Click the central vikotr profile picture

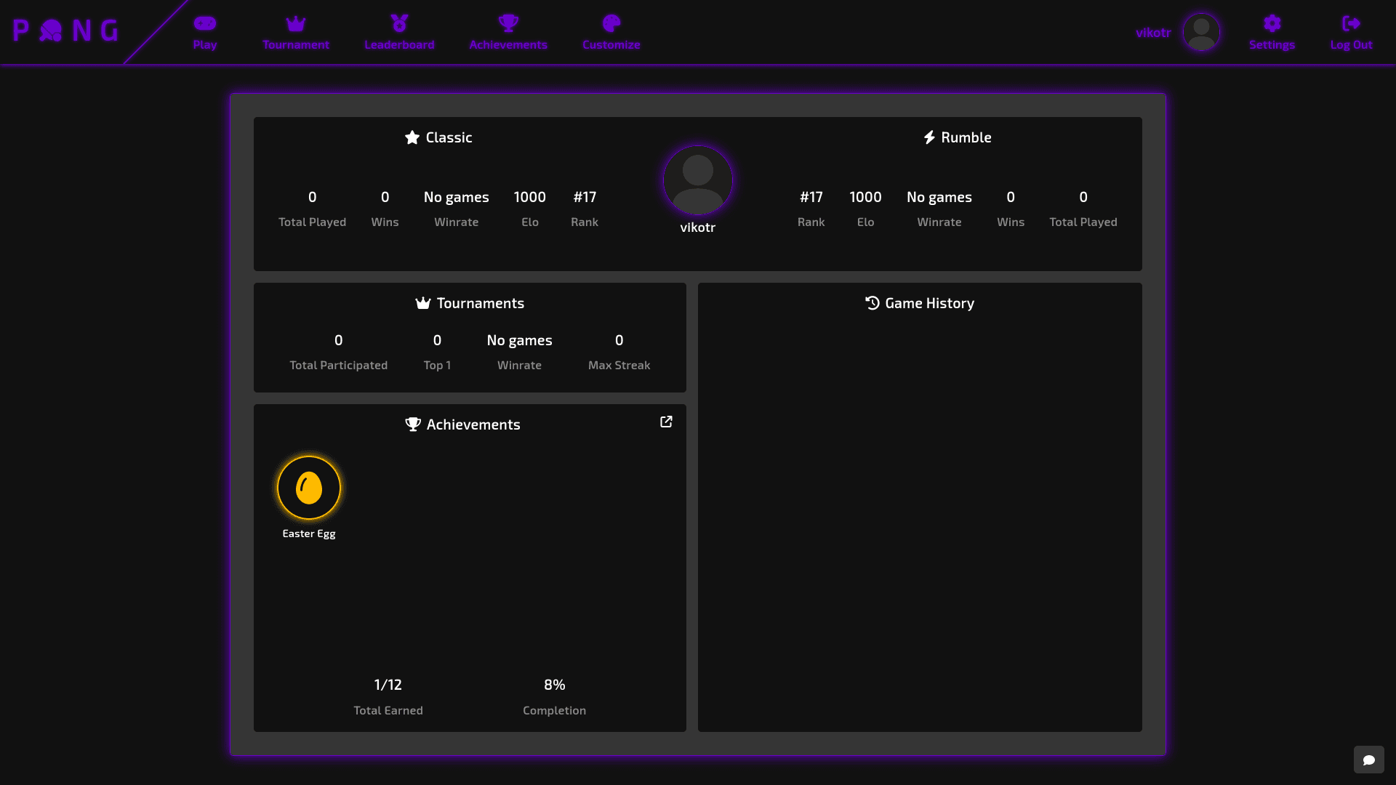click(x=697, y=180)
